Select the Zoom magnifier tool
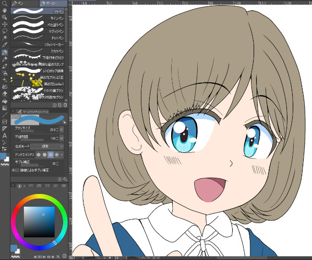Screen dimensions: 312x260 click(x=4, y=3)
